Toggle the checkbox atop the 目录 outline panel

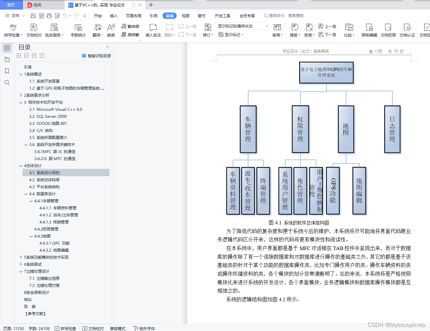click(x=19, y=55)
